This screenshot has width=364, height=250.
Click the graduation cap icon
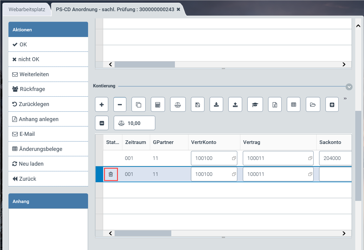[255, 105]
